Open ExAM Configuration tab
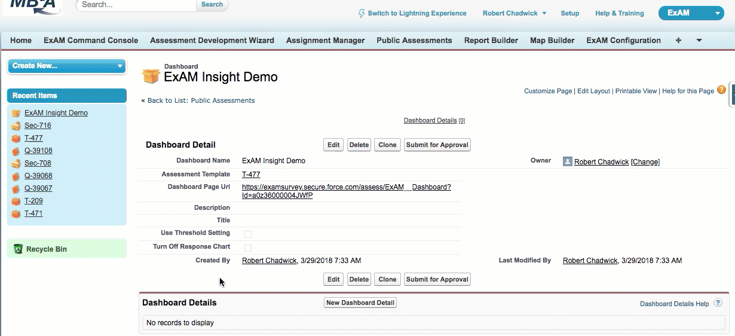Viewport: 735px width, 336px height. coord(623,41)
